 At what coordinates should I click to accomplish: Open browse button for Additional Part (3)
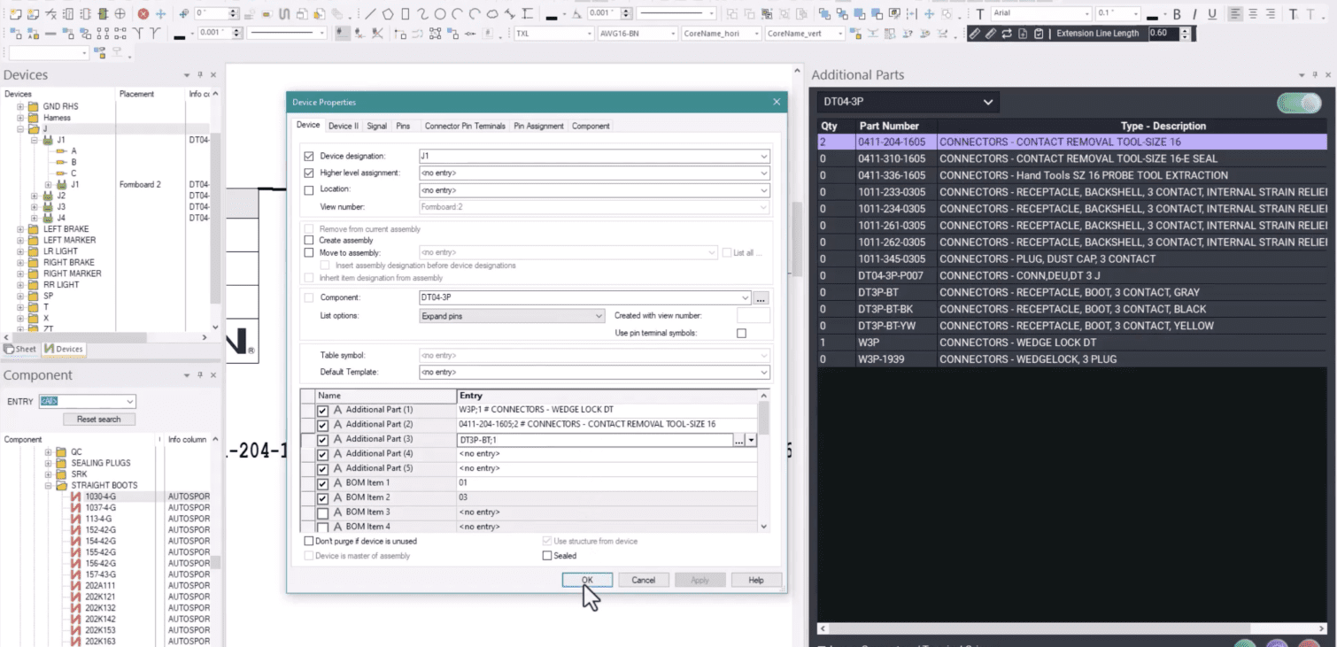[x=738, y=440]
